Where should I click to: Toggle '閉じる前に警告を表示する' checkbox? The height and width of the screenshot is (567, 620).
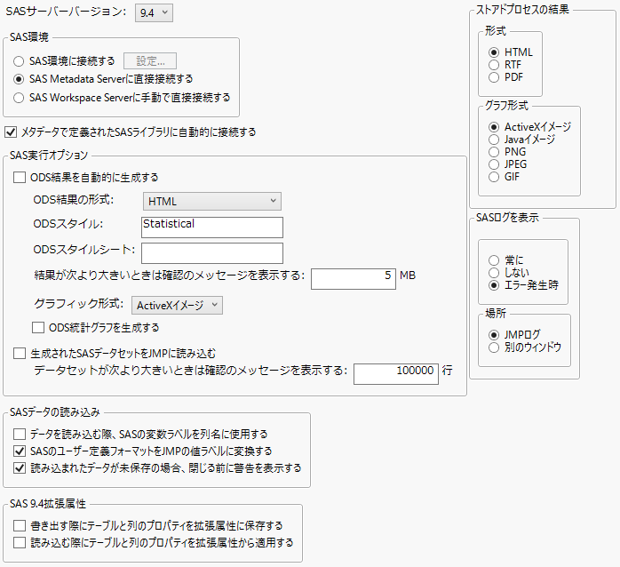tap(20, 468)
